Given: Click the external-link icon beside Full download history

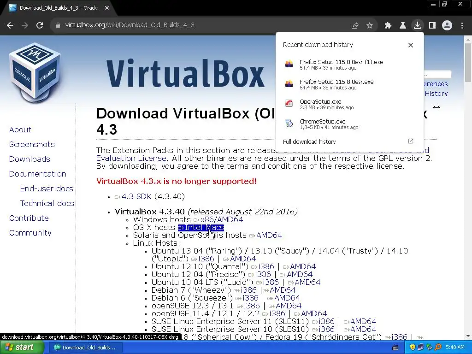Looking at the screenshot, I should pyautogui.click(x=411, y=141).
